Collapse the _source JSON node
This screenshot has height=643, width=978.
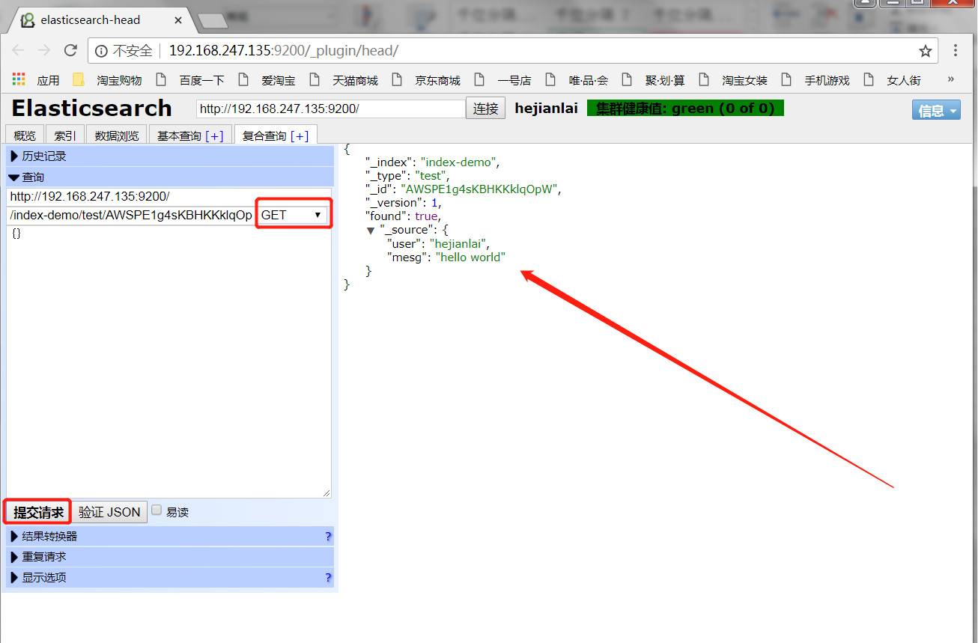pyautogui.click(x=370, y=230)
